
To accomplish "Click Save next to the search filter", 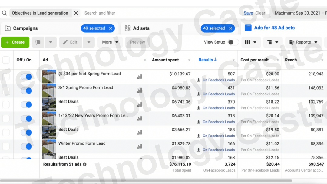I will 248,13.
